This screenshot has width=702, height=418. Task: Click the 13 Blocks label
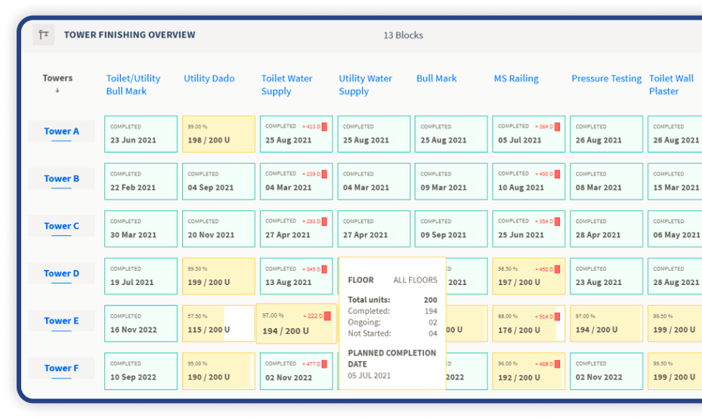click(403, 35)
